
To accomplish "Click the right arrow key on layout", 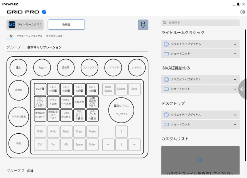I will point(134,144).
